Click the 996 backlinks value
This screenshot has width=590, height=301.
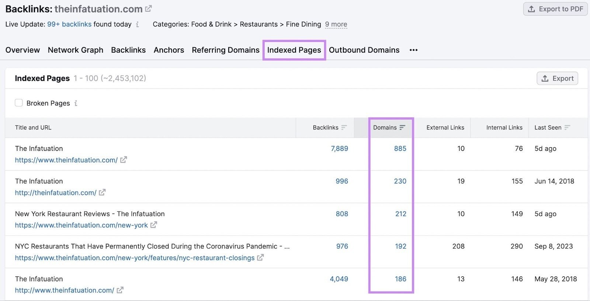[x=342, y=181]
